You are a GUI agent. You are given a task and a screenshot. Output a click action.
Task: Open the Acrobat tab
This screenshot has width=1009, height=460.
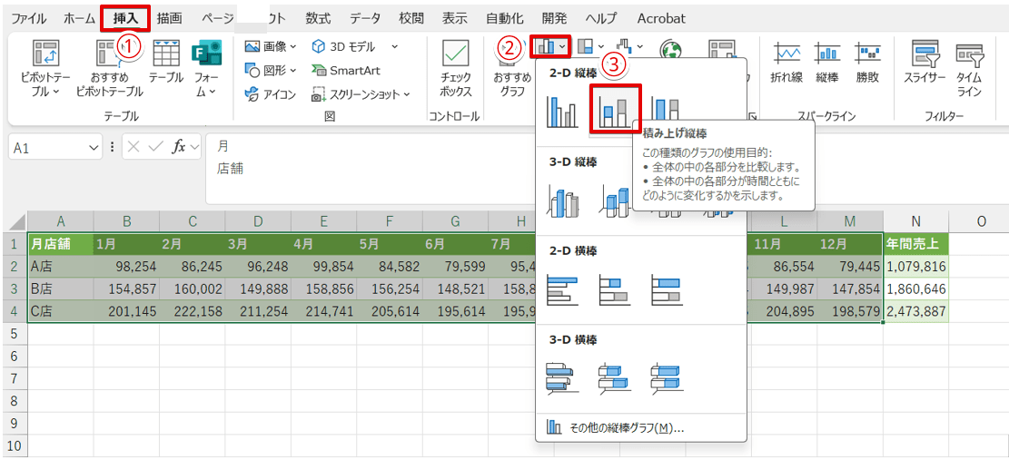(661, 18)
